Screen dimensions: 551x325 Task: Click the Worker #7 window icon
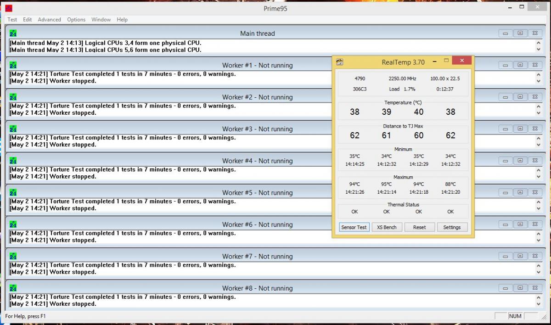coord(13,256)
